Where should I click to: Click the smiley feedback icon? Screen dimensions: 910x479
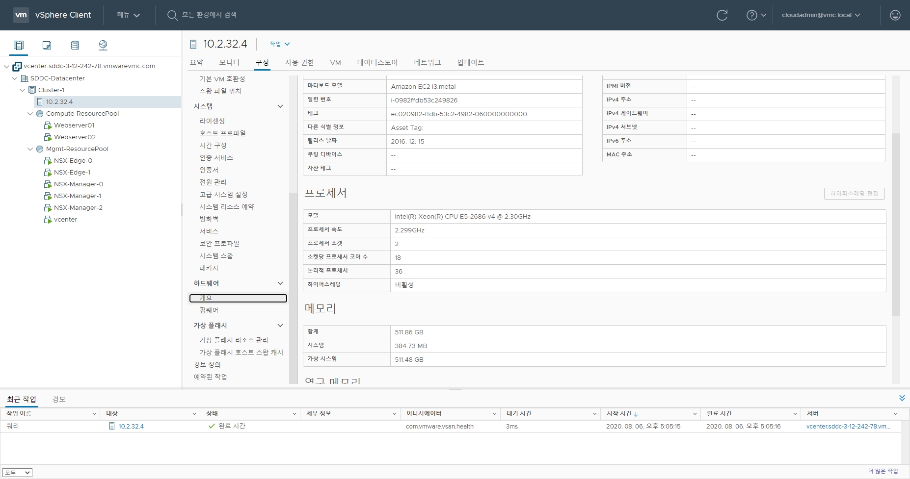coord(895,15)
